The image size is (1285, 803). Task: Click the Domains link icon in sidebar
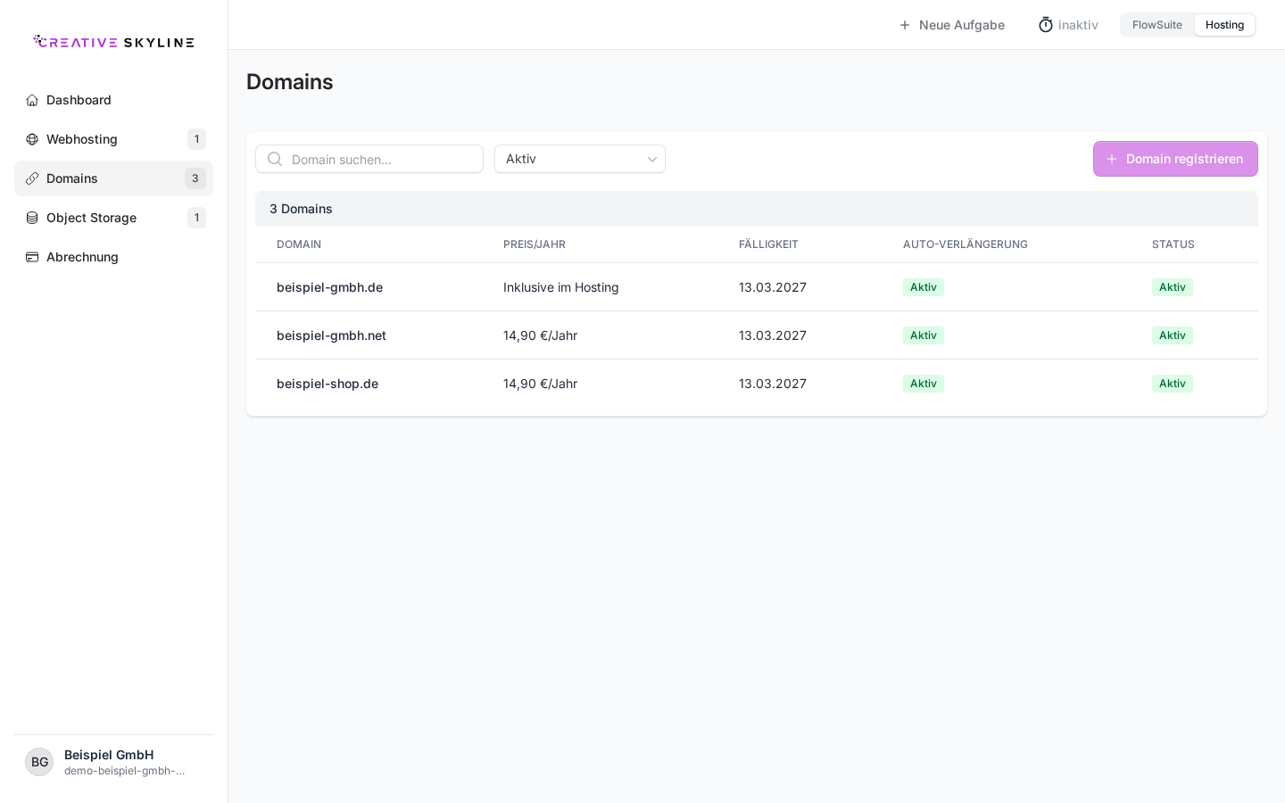pos(32,178)
